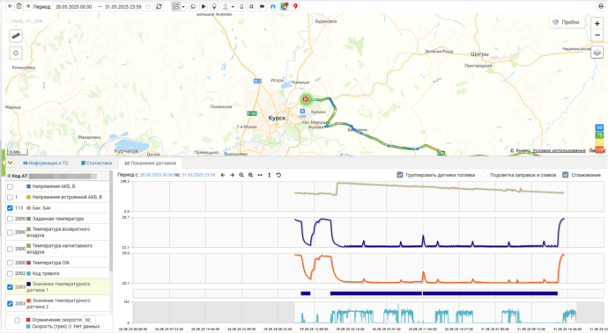The height and width of the screenshot is (333, 608).
Task: Collapse the bottom panel with chevron
Action: [x=10, y=163]
